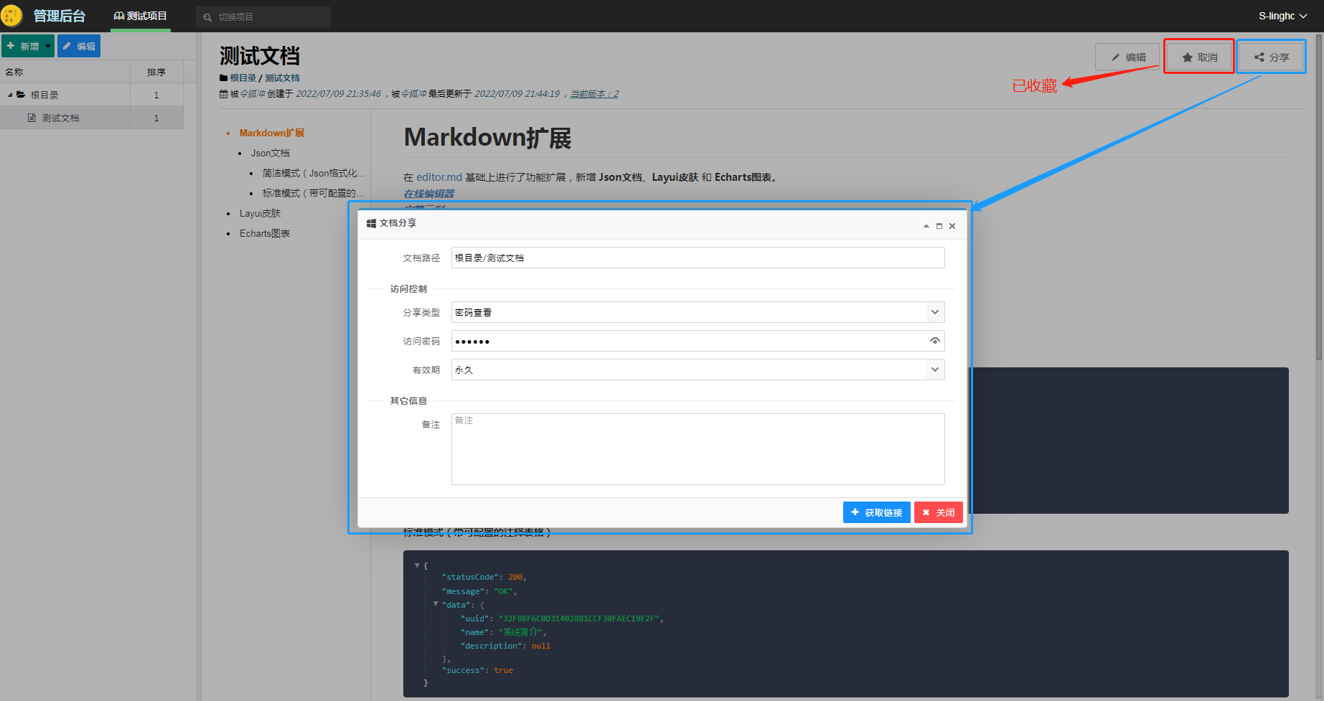The image size is (1324, 701).
Task: Collapse the 根目录 tree node triangle
Action: click(x=10, y=95)
